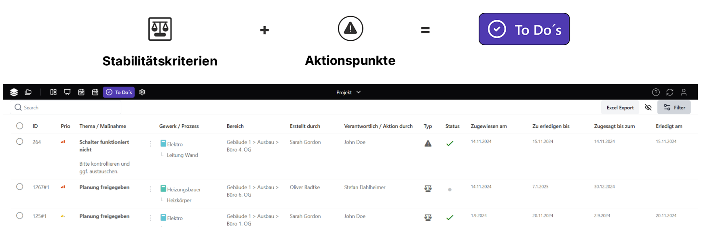Select the row with ID 1267#1
This screenshot has width=701, height=227.
(x=19, y=187)
